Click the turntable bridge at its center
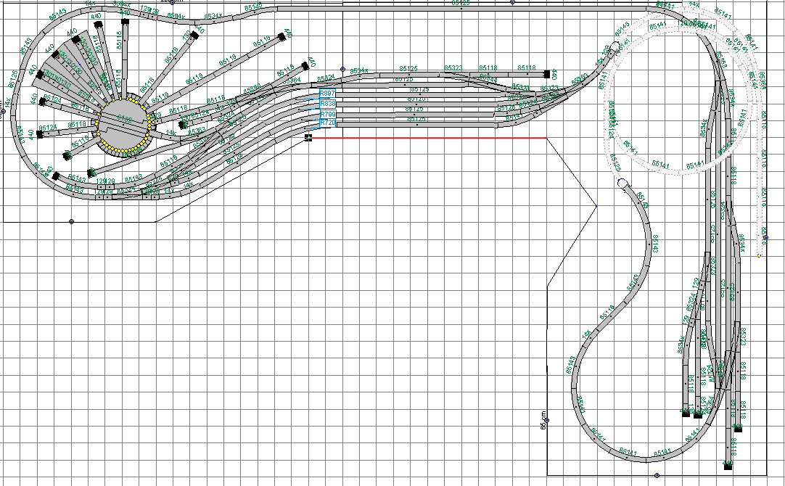This screenshot has width=785, height=486. pos(123,125)
